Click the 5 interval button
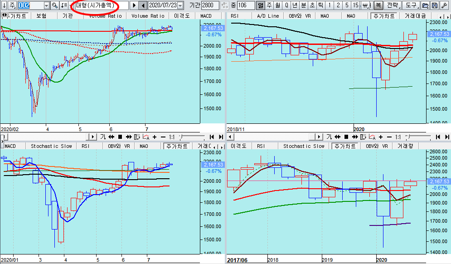The image size is (451, 264). (x=347, y=5)
